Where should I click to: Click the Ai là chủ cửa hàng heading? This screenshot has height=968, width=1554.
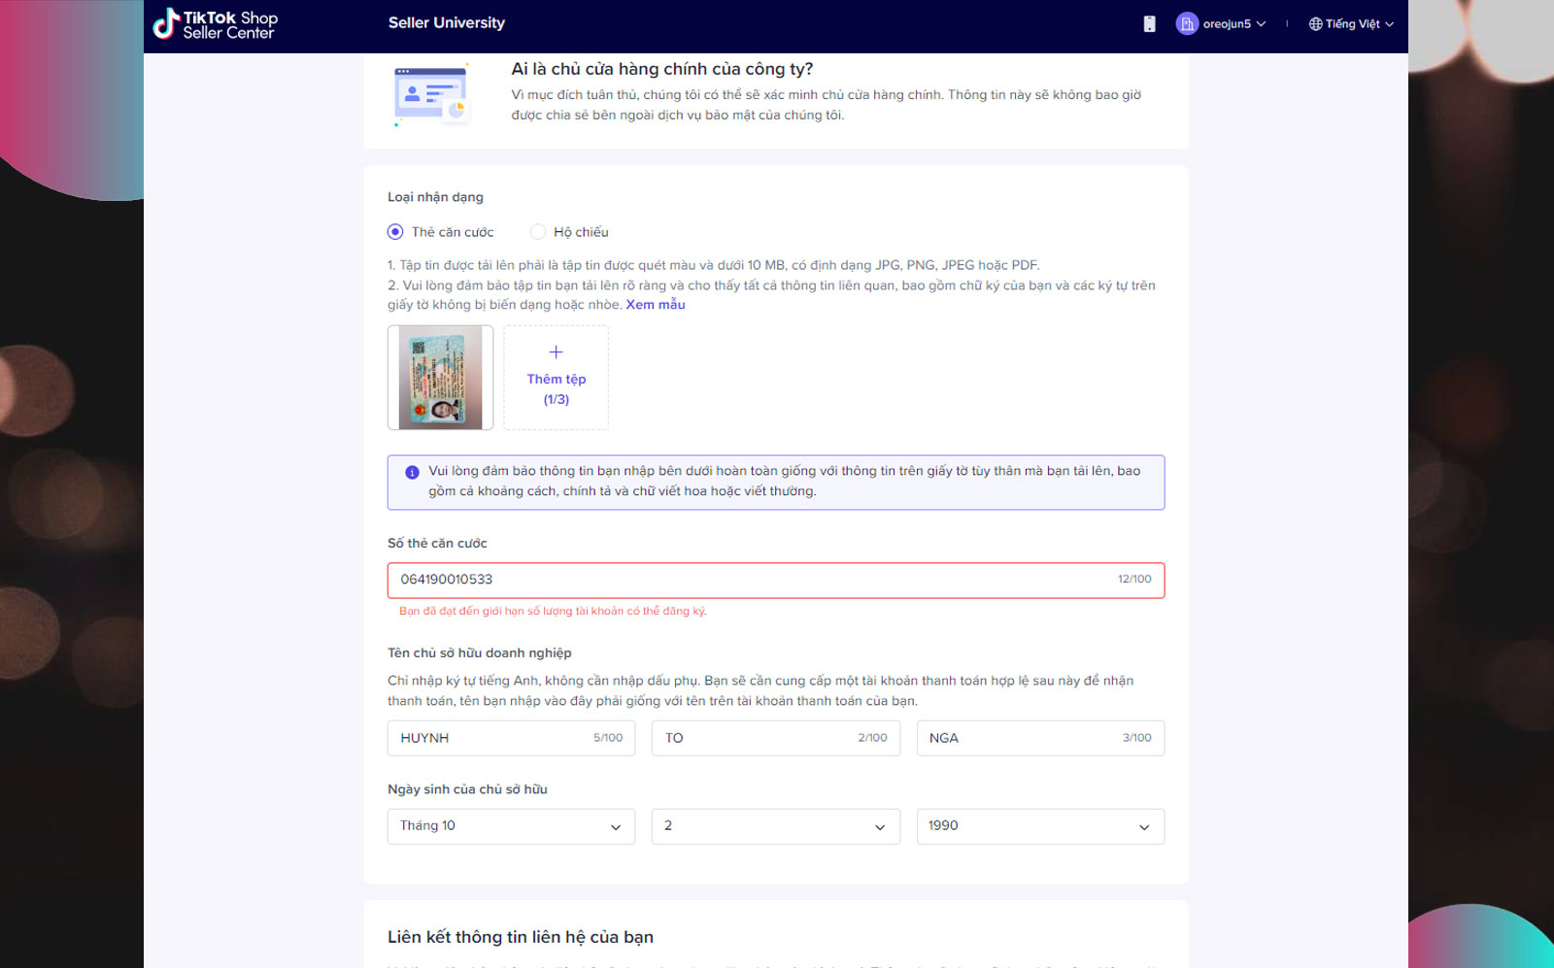662,69
